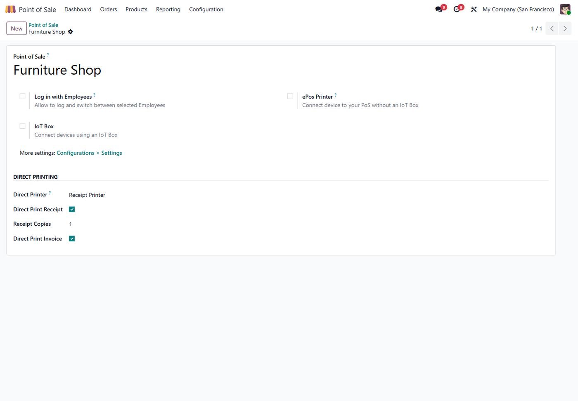Follow the Point of Sale breadcrumb link
The image size is (578, 401).
point(43,25)
